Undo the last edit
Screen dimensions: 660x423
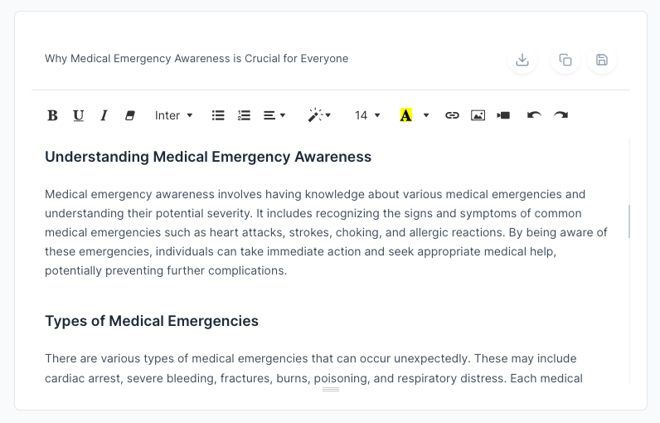coord(534,115)
